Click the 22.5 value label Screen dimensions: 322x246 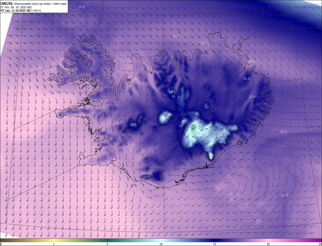click(x=283, y=132)
